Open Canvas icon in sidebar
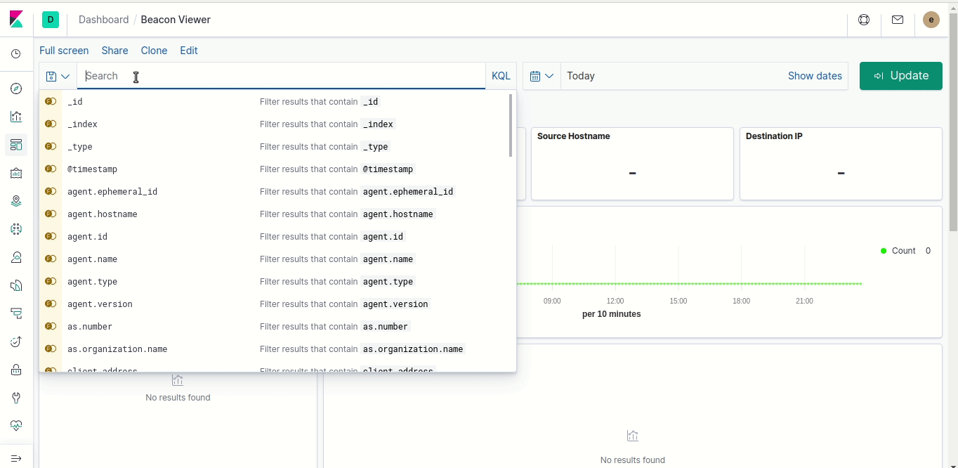Screen dimensions: 958x468 click(16, 173)
